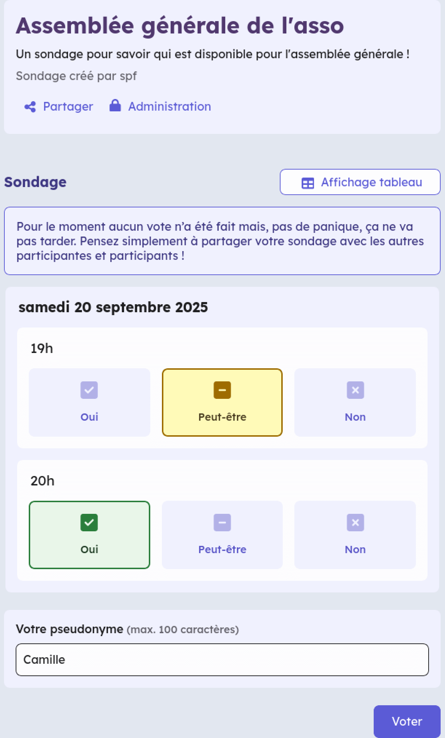Switch to Affichage tableau view
This screenshot has width=445, height=738.
[x=360, y=182]
